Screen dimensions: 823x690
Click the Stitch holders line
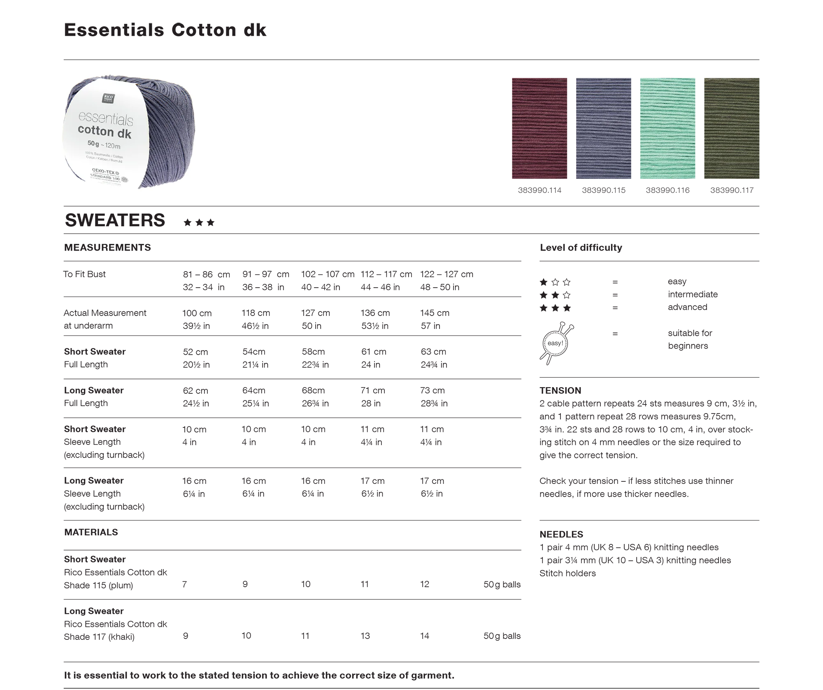(567, 573)
